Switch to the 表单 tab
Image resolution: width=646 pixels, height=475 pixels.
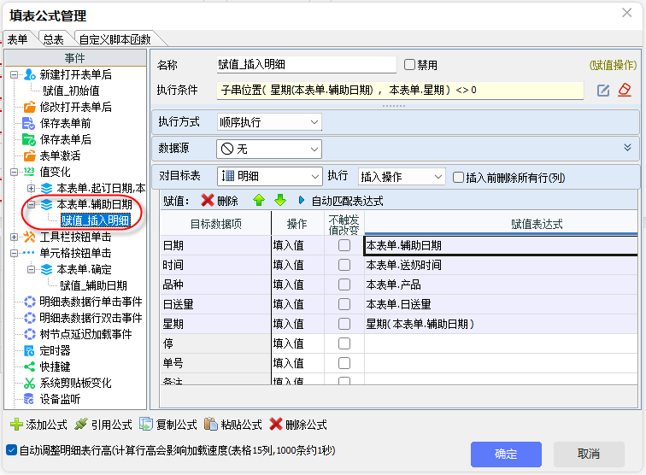click(18, 39)
